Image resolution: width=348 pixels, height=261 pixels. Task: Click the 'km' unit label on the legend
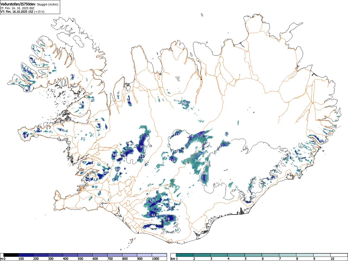[173, 259]
